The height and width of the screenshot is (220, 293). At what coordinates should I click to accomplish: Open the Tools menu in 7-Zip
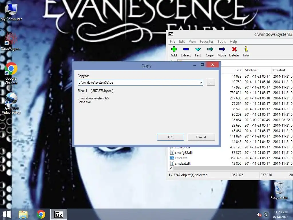click(x=222, y=42)
